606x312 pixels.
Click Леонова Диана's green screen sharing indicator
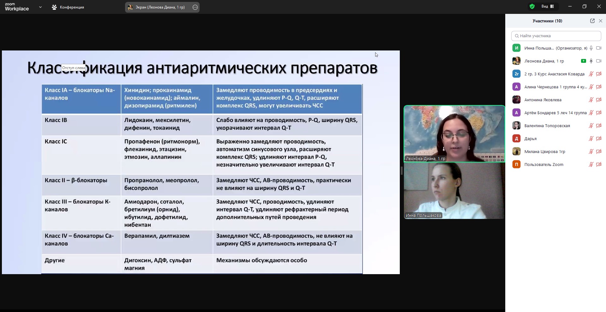click(583, 61)
